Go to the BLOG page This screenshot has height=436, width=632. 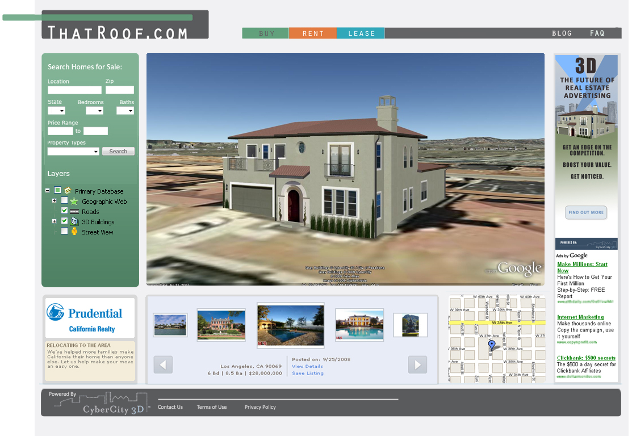tap(562, 33)
